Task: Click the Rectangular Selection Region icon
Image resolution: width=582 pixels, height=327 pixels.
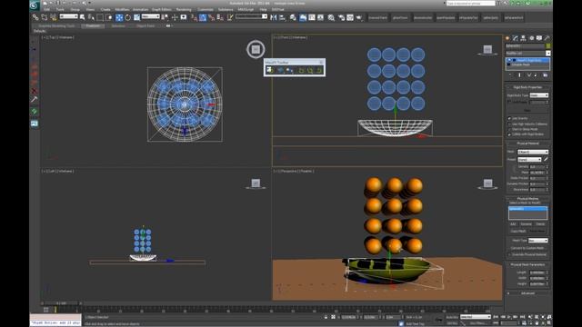Action: click(100, 17)
